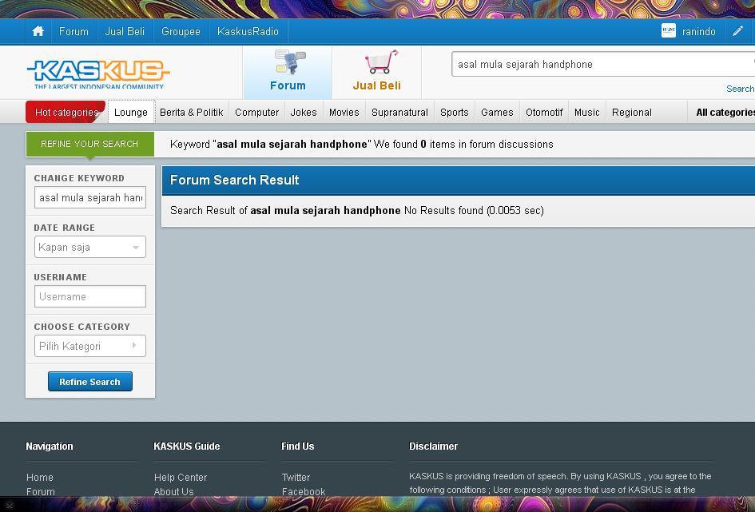Open the Music category
This screenshot has width=755, height=512.
click(587, 112)
